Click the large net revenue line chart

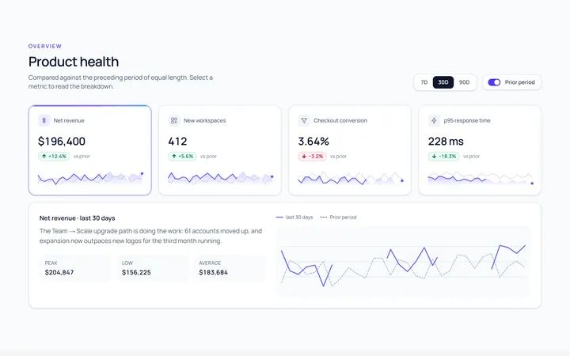point(403,262)
